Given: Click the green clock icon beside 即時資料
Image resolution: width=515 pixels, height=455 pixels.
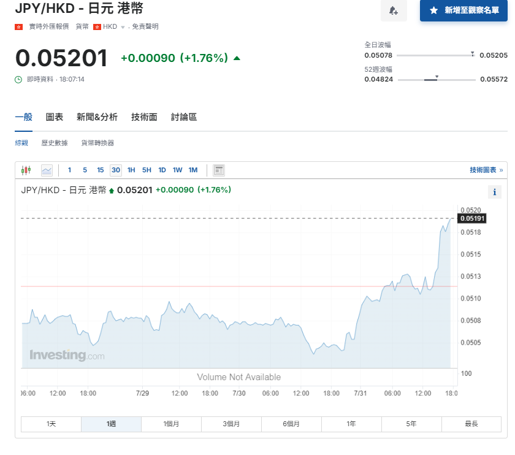Looking at the screenshot, I should tap(19, 79).
